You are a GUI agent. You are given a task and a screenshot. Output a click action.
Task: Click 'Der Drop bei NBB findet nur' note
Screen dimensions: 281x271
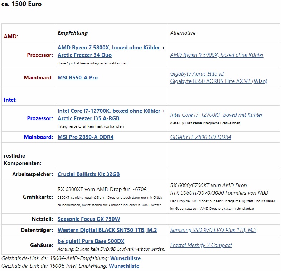point(223,205)
